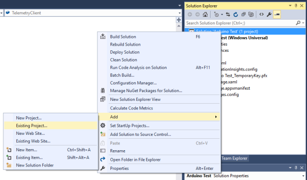Viewport: 307px width, 180px height.
Task: Close the Solution Explorer panel
Action: pos(302,6)
